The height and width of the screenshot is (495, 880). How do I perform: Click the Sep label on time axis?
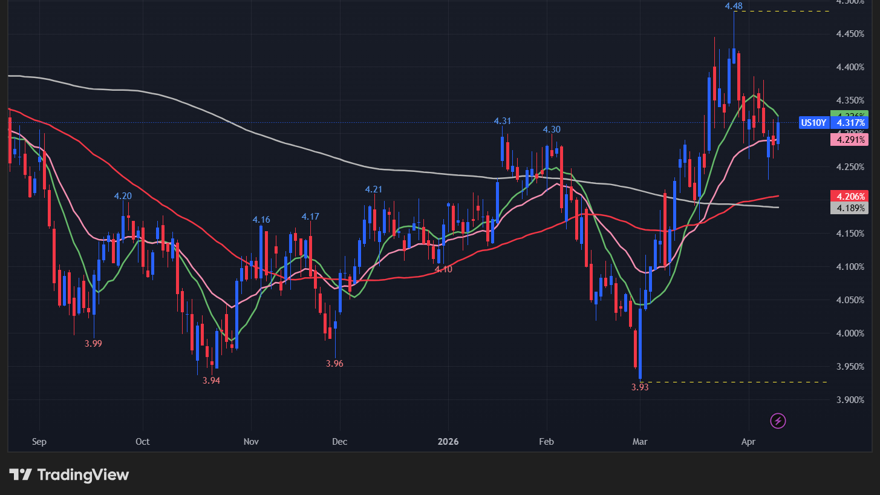39,442
